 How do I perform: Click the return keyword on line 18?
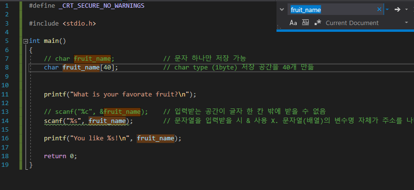point(55,156)
